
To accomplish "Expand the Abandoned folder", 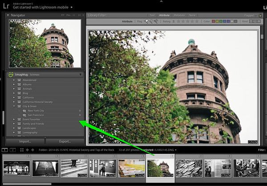I will (14, 80).
